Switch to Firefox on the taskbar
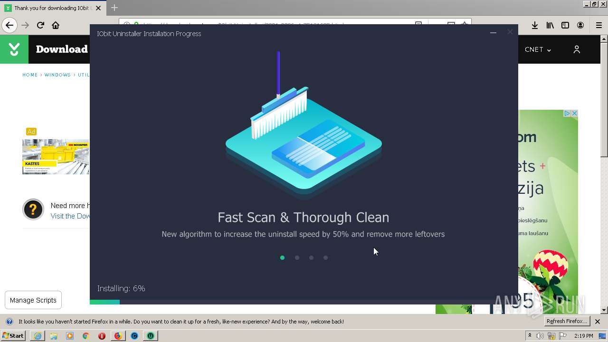The height and width of the screenshot is (342, 608). click(118, 336)
